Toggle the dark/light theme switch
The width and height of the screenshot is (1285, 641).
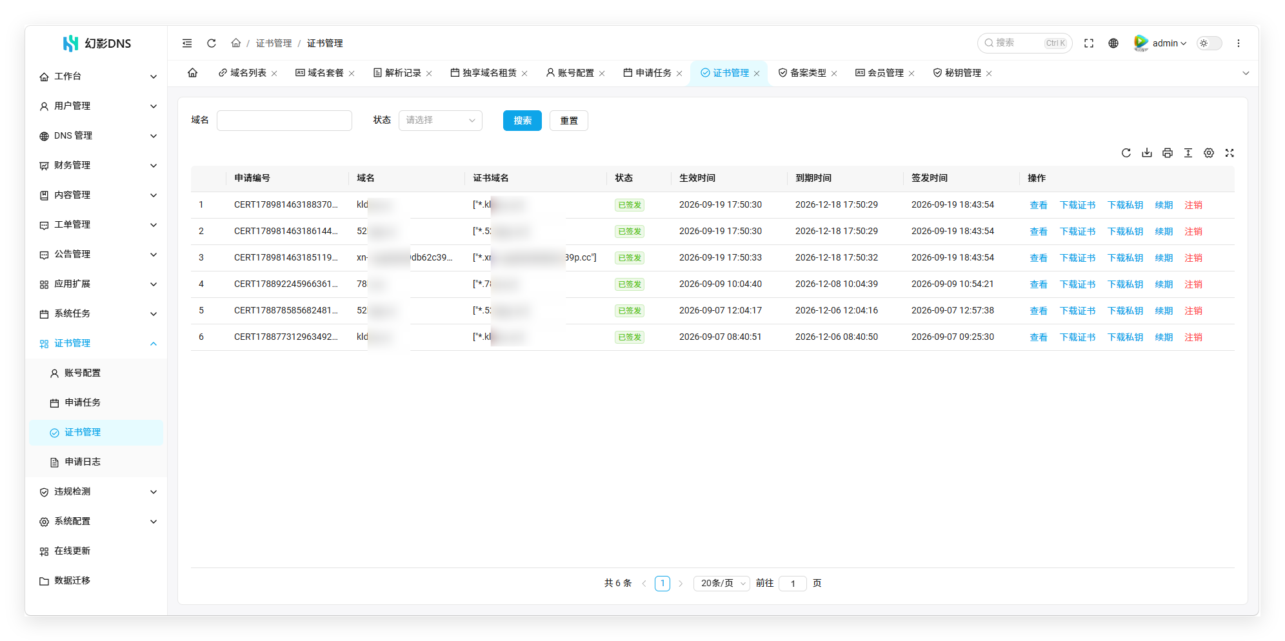pos(1210,43)
